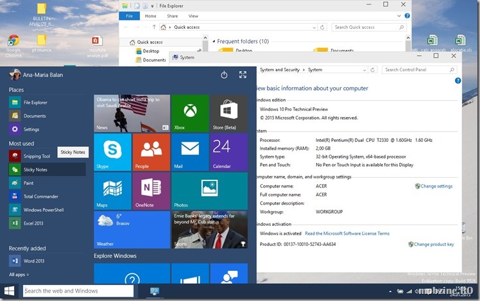The width and height of the screenshot is (480, 301).
Task: Click System window help icon
Action: [x=458, y=80]
